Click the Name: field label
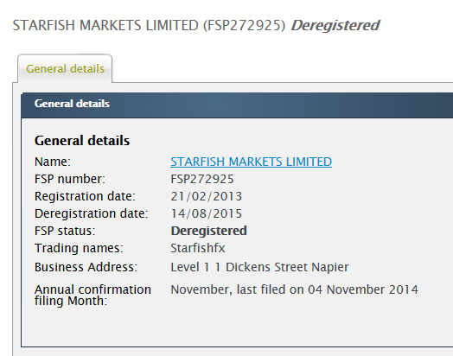This screenshot has height=356, width=453. click(53, 162)
